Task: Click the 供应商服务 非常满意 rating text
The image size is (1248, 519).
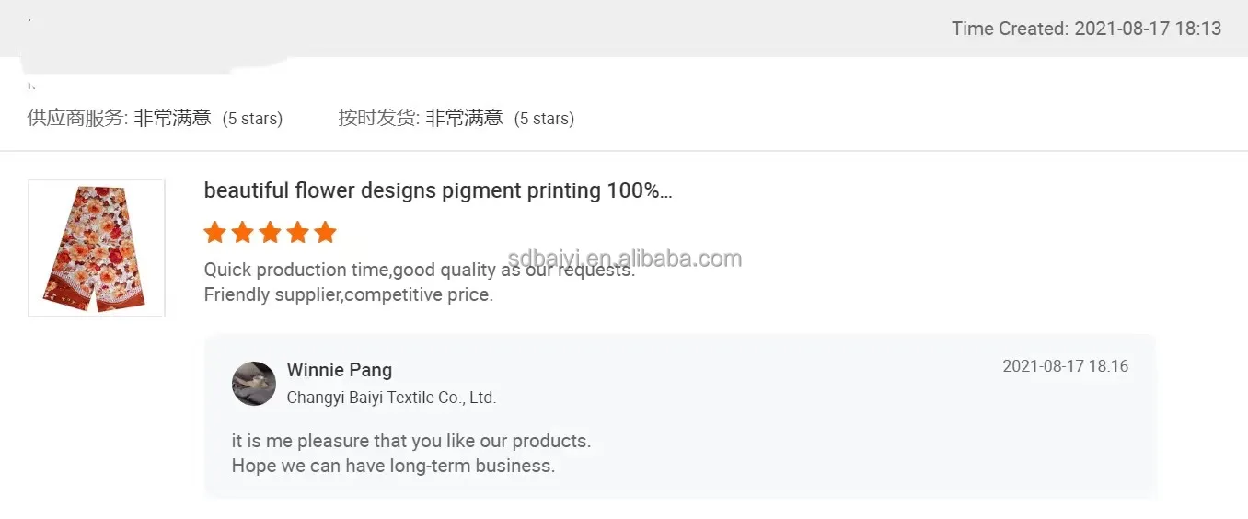Action: click(x=156, y=118)
